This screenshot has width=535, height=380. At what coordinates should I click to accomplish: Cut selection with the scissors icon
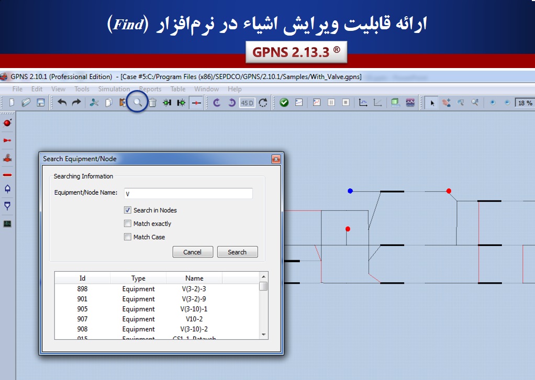tap(94, 103)
